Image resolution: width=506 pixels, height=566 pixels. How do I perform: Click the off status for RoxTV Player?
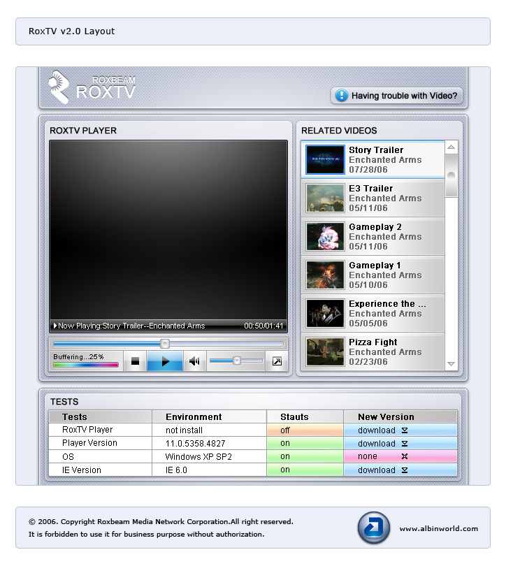point(305,430)
